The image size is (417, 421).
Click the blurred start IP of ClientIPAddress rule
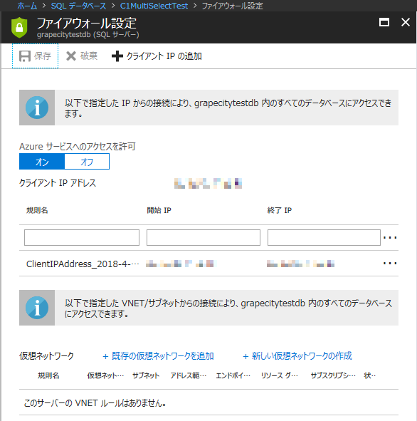click(181, 264)
